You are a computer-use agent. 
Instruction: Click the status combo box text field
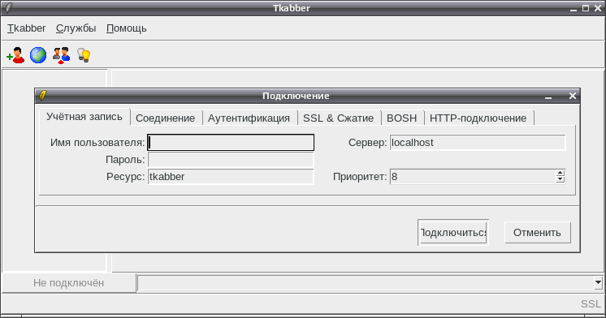coord(366,283)
